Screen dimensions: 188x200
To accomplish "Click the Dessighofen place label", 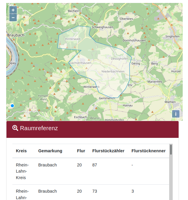I will coord(119,59).
